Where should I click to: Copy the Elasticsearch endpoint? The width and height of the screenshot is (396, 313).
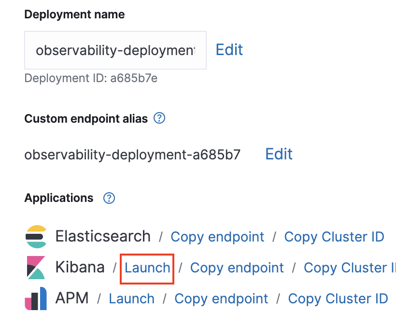tap(217, 237)
